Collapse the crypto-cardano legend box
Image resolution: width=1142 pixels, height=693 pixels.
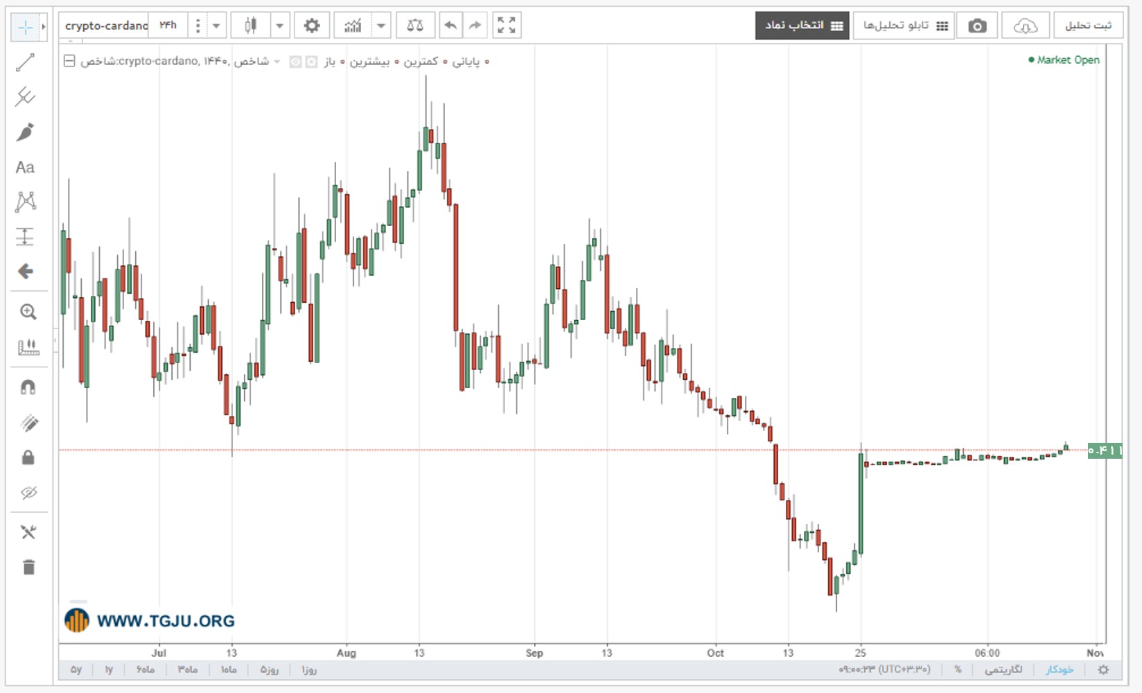(69, 61)
